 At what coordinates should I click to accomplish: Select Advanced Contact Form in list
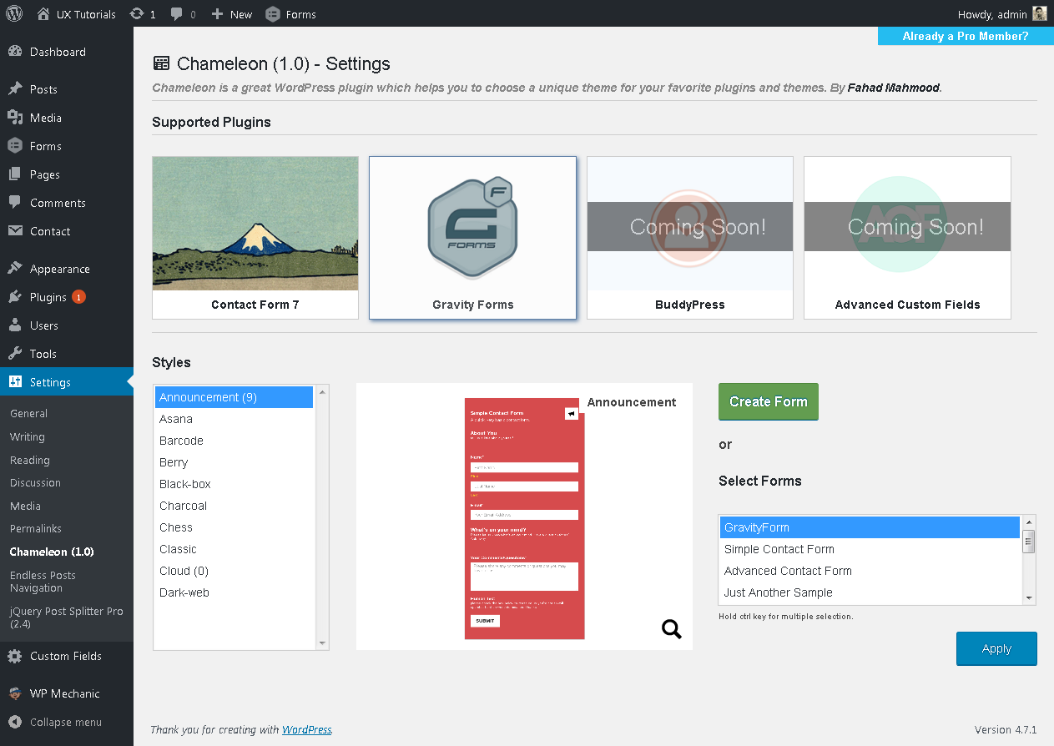click(870, 571)
